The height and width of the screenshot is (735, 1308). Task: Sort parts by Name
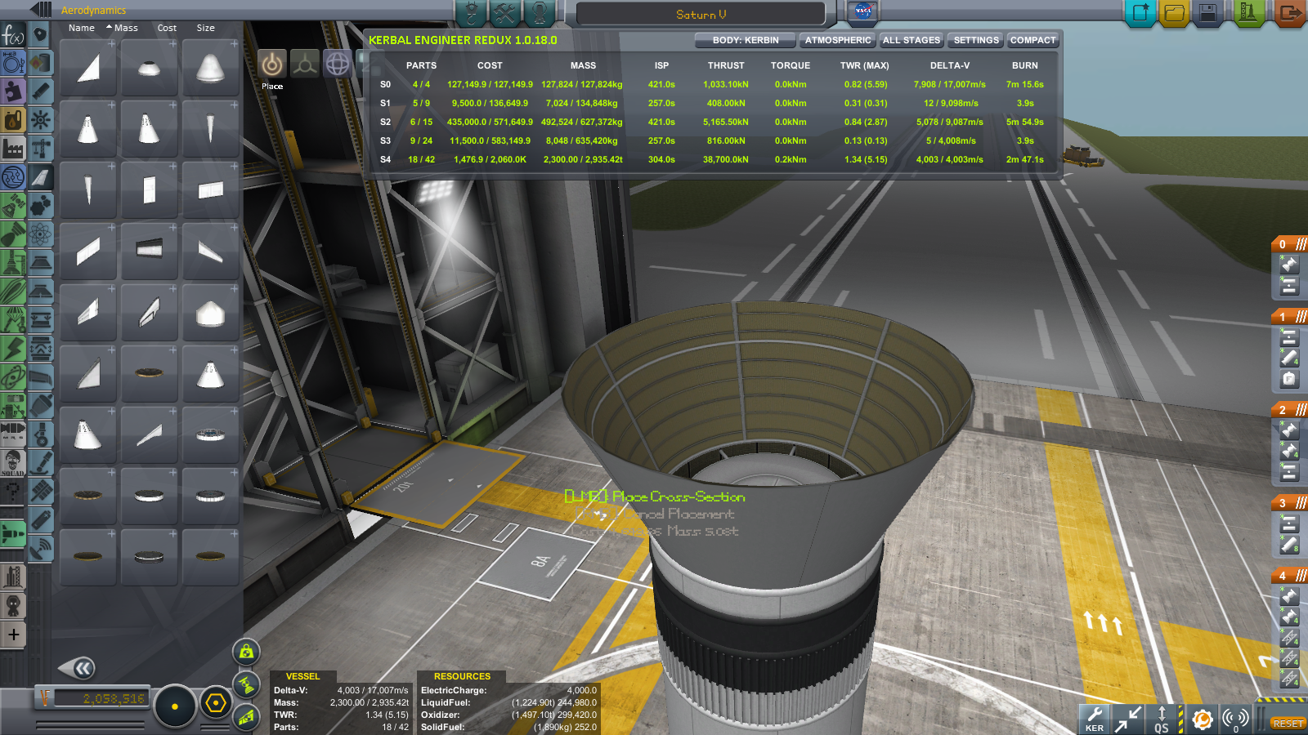(x=81, y=28)
